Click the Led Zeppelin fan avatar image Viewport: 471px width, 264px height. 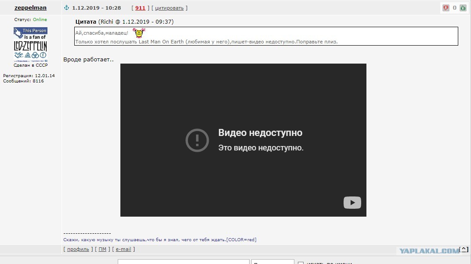pos(30,44)
